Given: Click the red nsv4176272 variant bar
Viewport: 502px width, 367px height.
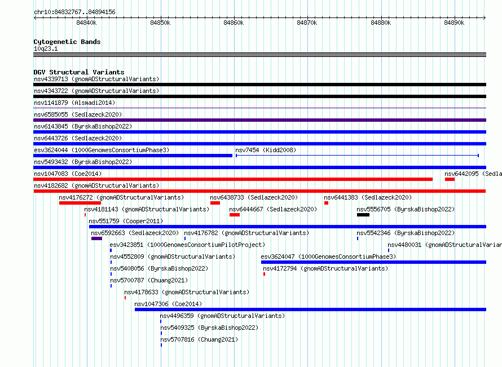Looking at the screenshot, I should pos(80,203).
